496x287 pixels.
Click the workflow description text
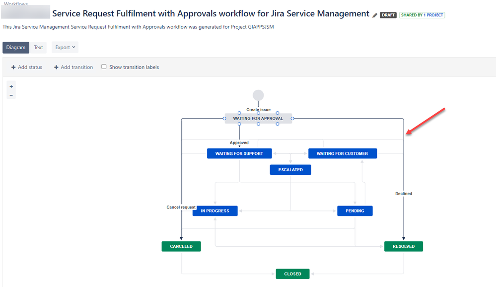click(x=138, y=27)
